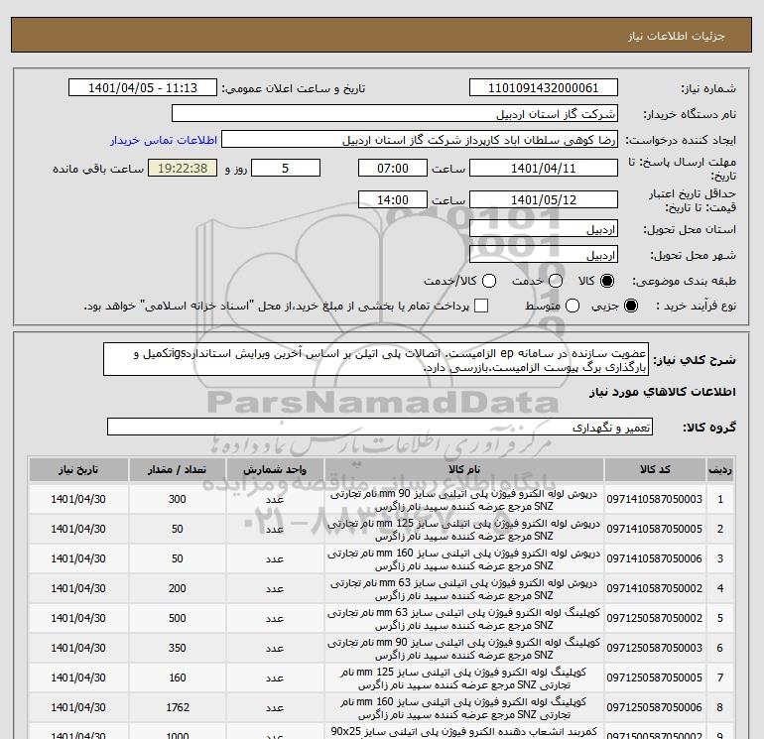The height and width of the screenshot is (739, 764).
Task: Click item code 0971410587050002
Action: click(x=655, y=588)
